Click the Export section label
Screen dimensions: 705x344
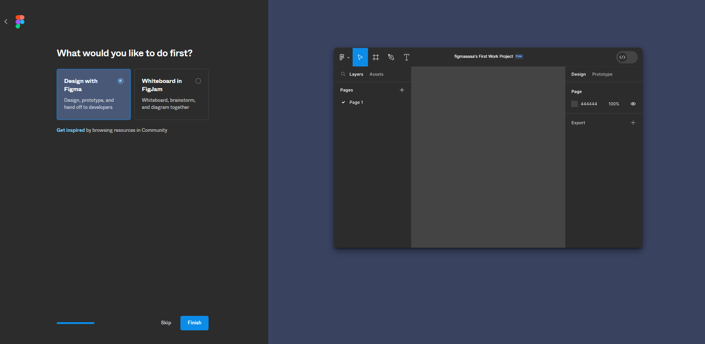578,123
